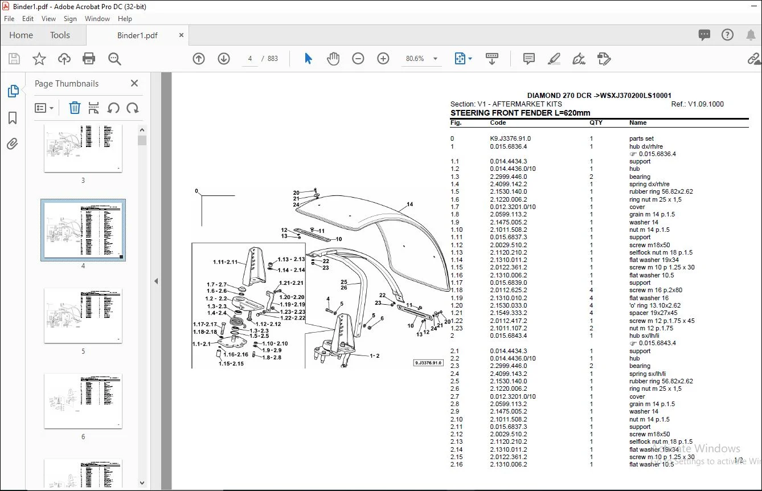Viewport: 762px width, 491px height.
Task: Open the File menu
Action: click(x=9, y=19)
